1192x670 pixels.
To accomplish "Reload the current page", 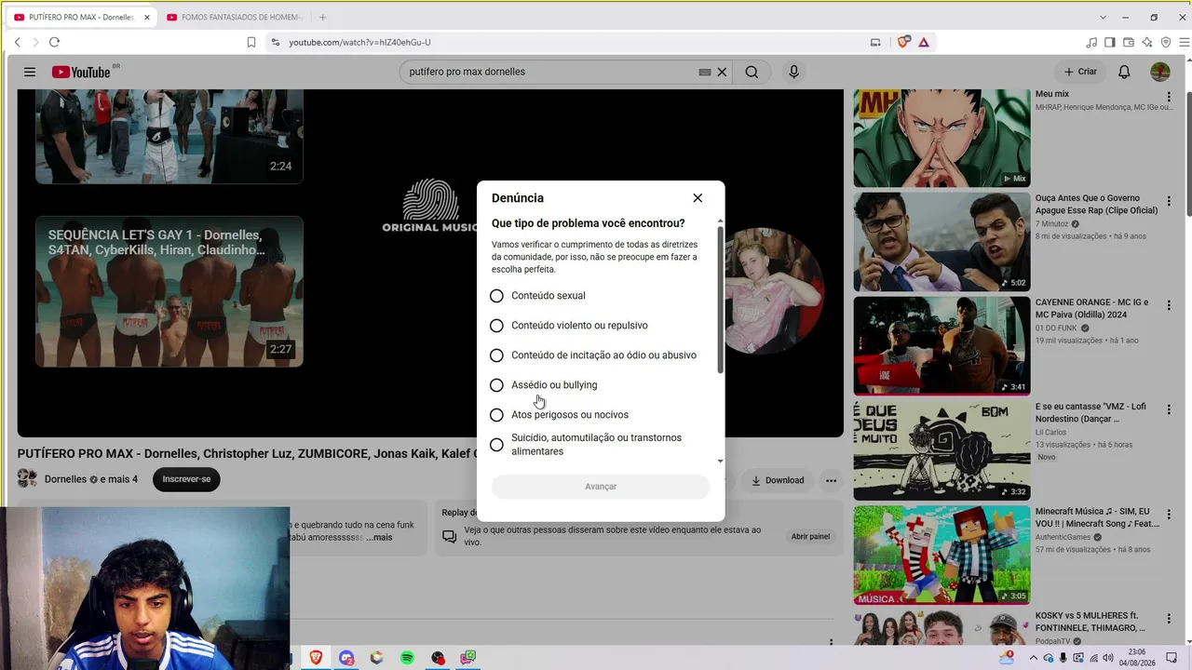I will pos(54,42).
